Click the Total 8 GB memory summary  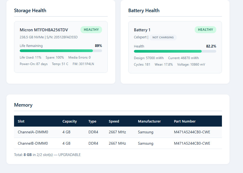(47, 155)
